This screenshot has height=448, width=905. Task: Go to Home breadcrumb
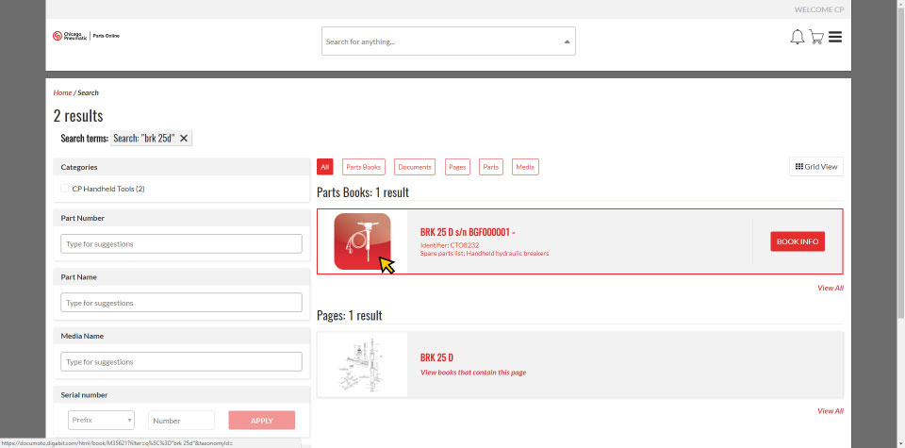click(x=62, y=92)
